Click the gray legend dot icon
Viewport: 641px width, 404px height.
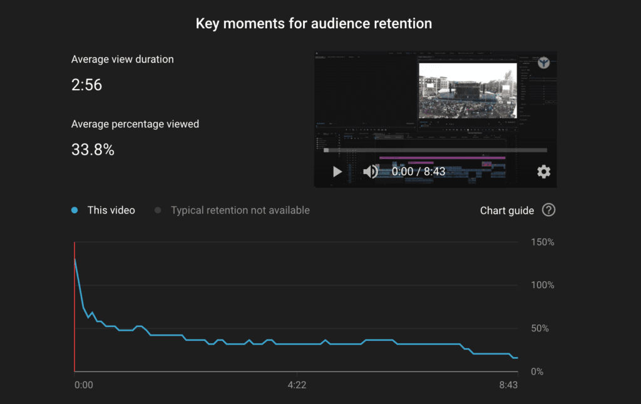(x=158, y=210)
